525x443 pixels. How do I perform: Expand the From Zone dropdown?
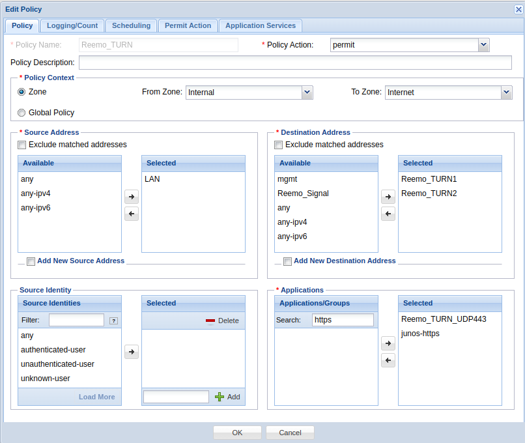(x=307, y=93)
